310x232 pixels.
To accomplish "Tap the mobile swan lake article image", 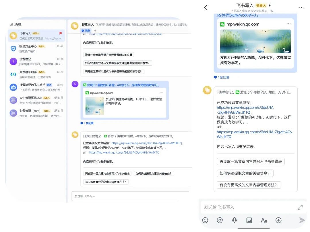I will [x=255, y=41].
